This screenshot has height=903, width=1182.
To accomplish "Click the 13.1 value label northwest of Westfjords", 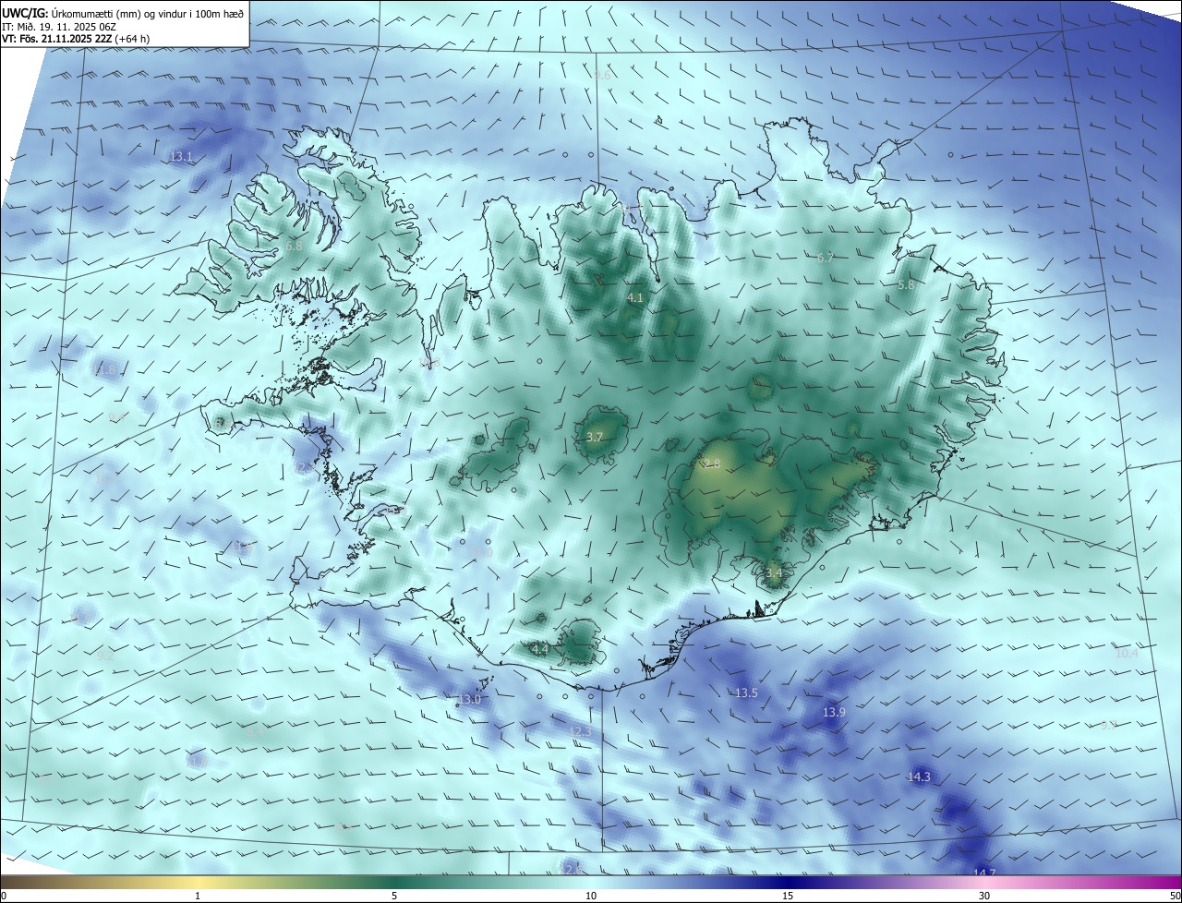I will (x=181, y=157).
